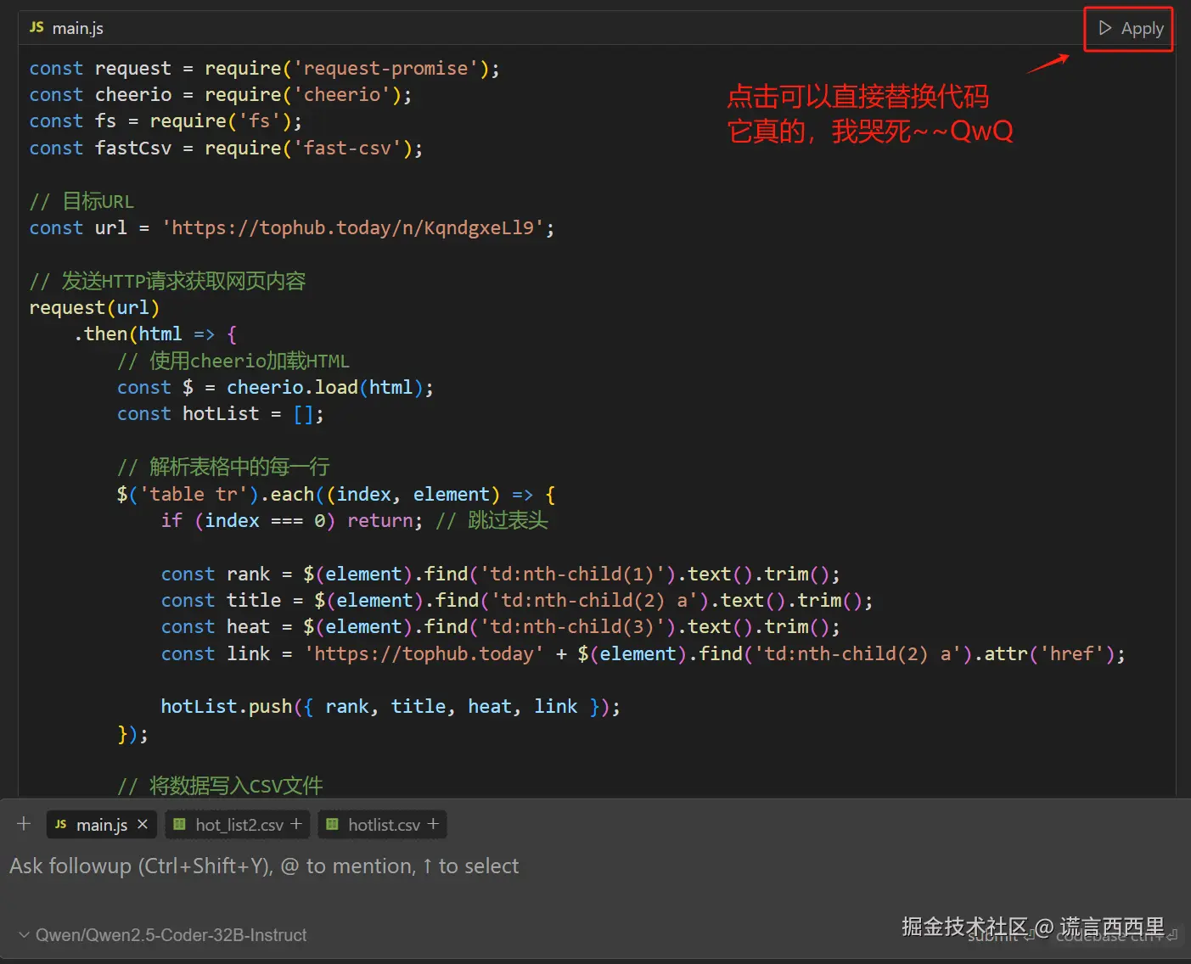1191x964 pixels.
Task: Add hot_list2.csv with its plus icon
Action: (296, 824)
